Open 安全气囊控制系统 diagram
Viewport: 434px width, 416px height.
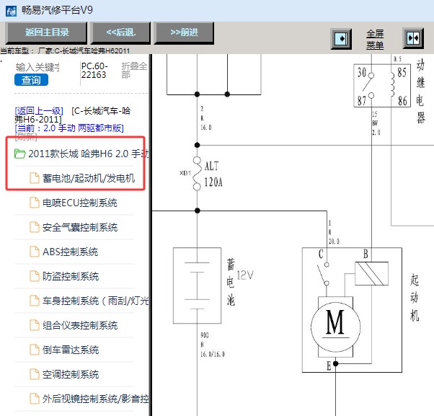tap(80, 228)
